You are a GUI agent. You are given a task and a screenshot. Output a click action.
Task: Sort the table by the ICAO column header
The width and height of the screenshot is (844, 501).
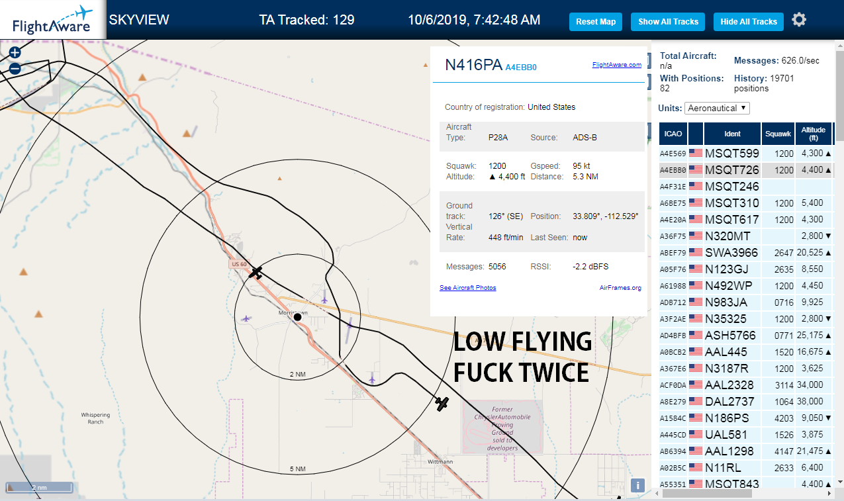coord(673,133)
